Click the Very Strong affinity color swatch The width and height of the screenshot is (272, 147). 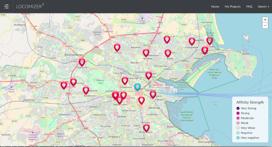[x=238, y=108]
